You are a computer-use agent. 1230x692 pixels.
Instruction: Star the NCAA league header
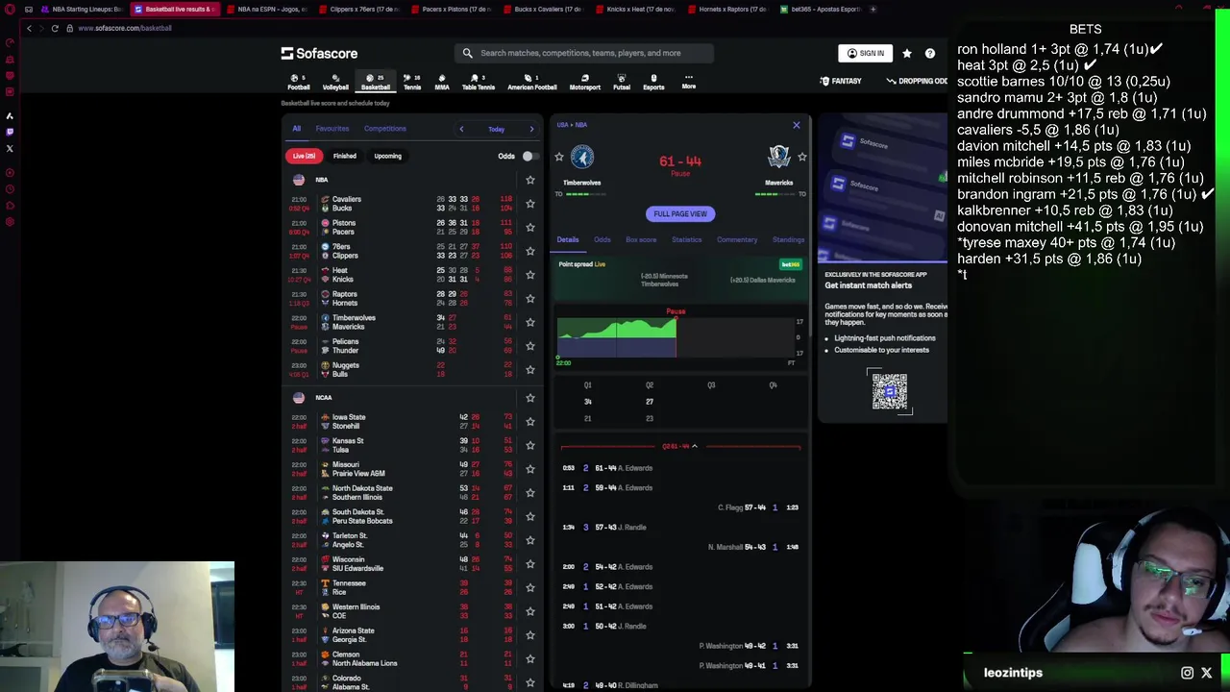click(529, 398)
